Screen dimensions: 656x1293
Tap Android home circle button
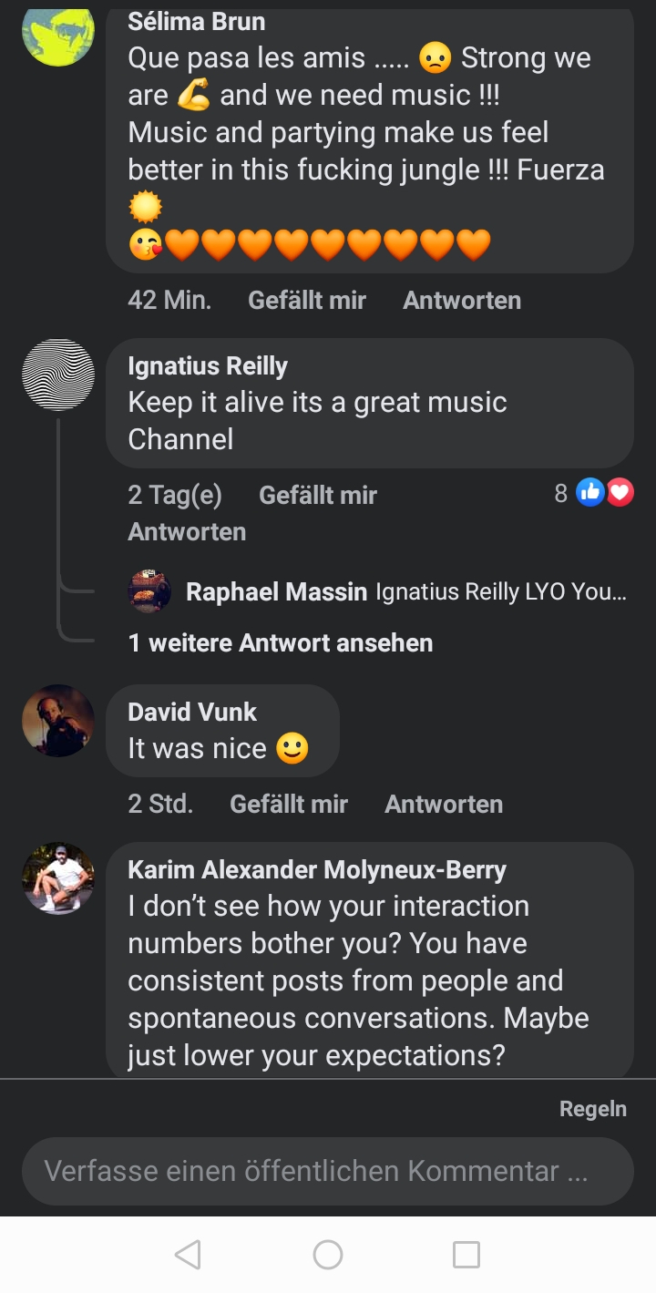tap(328, 1255)
